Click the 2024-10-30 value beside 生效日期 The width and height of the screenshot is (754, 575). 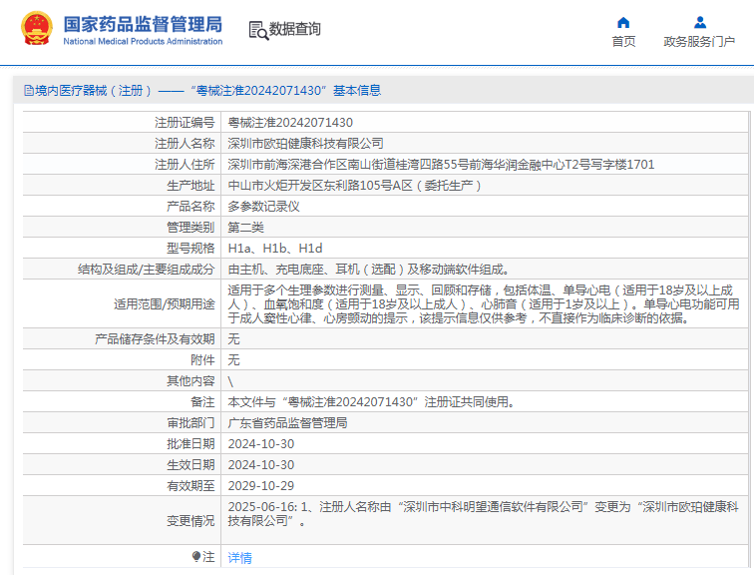coord(261,465)
